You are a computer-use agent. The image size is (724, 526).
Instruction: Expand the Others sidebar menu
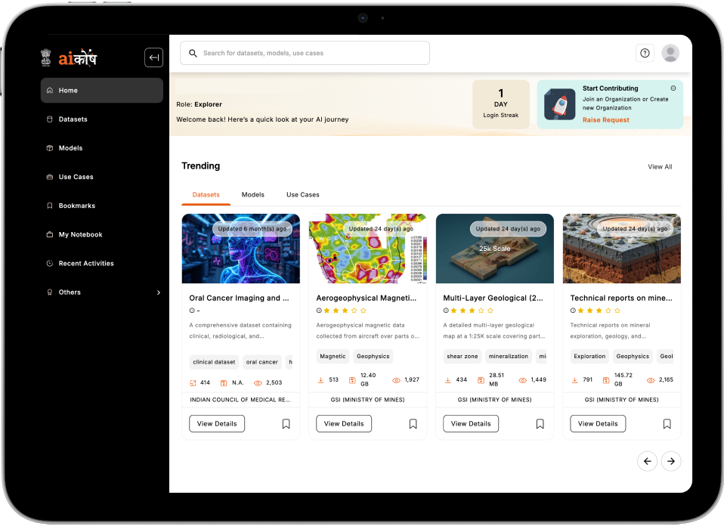(x=101, y=292)
